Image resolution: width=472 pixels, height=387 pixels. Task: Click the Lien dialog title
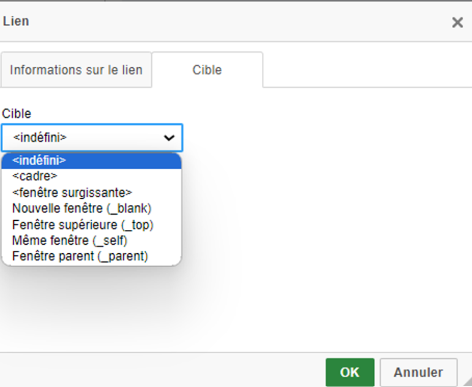click(16, 21)
